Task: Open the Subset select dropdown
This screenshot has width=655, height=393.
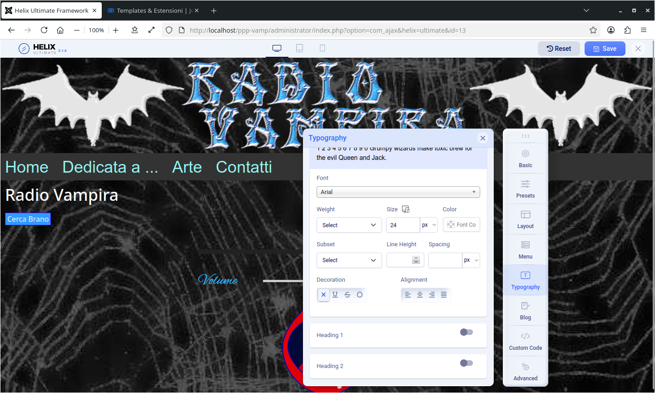Action: (x=349, y=260)
